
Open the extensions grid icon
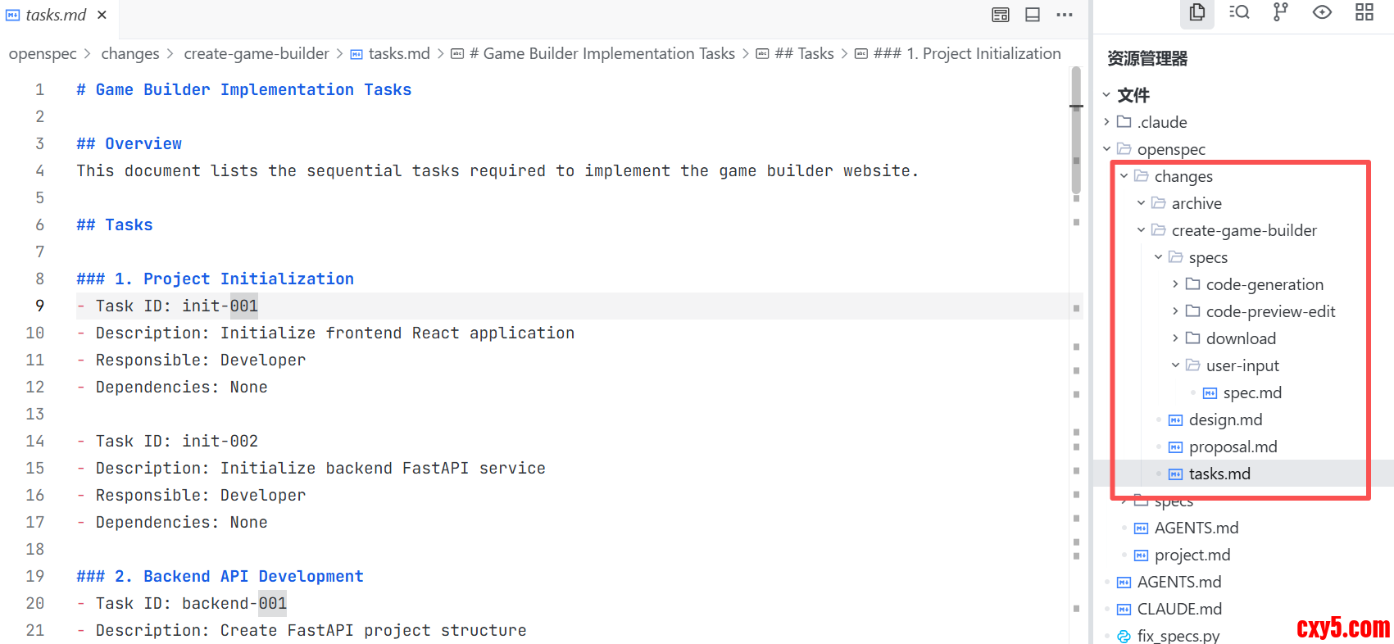tap(1364, 12)
